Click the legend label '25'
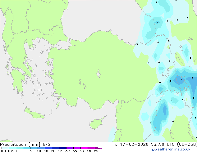 (60, 151)
